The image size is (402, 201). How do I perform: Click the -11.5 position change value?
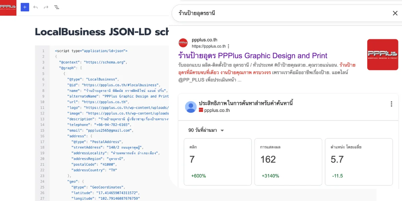tap(337, 176)
